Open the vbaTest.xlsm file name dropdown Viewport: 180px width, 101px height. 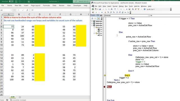[x=58, y=1]
